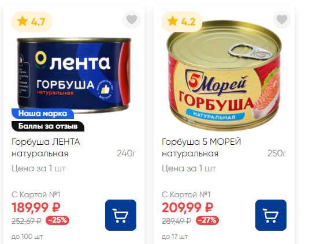The width and height of the screenshot is (316, 244).
Task: Add Горбуша 5 МОРЕЙ to favorites with heart
Action: coord(282,20)
